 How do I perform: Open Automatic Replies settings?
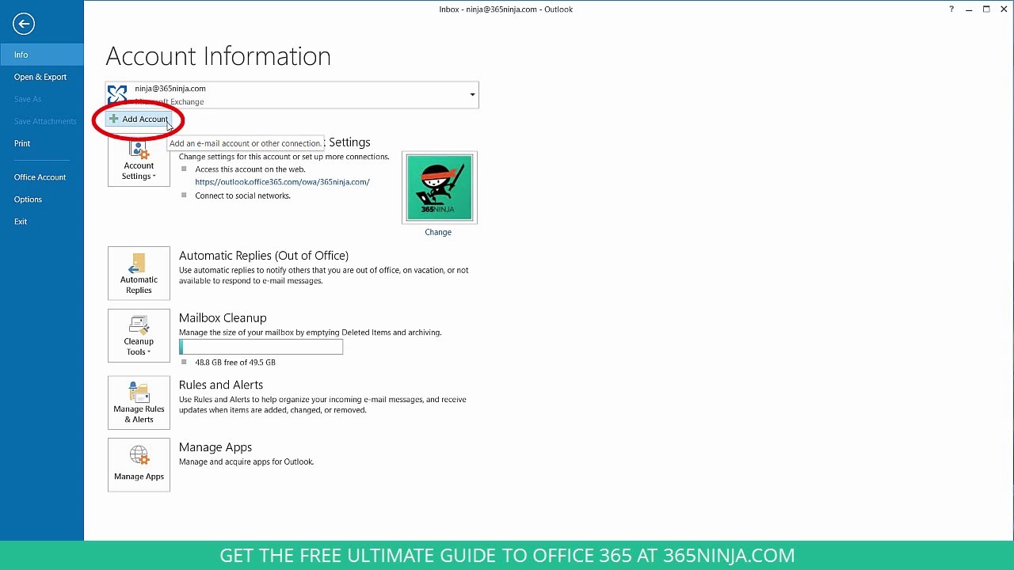click(139, 273)
